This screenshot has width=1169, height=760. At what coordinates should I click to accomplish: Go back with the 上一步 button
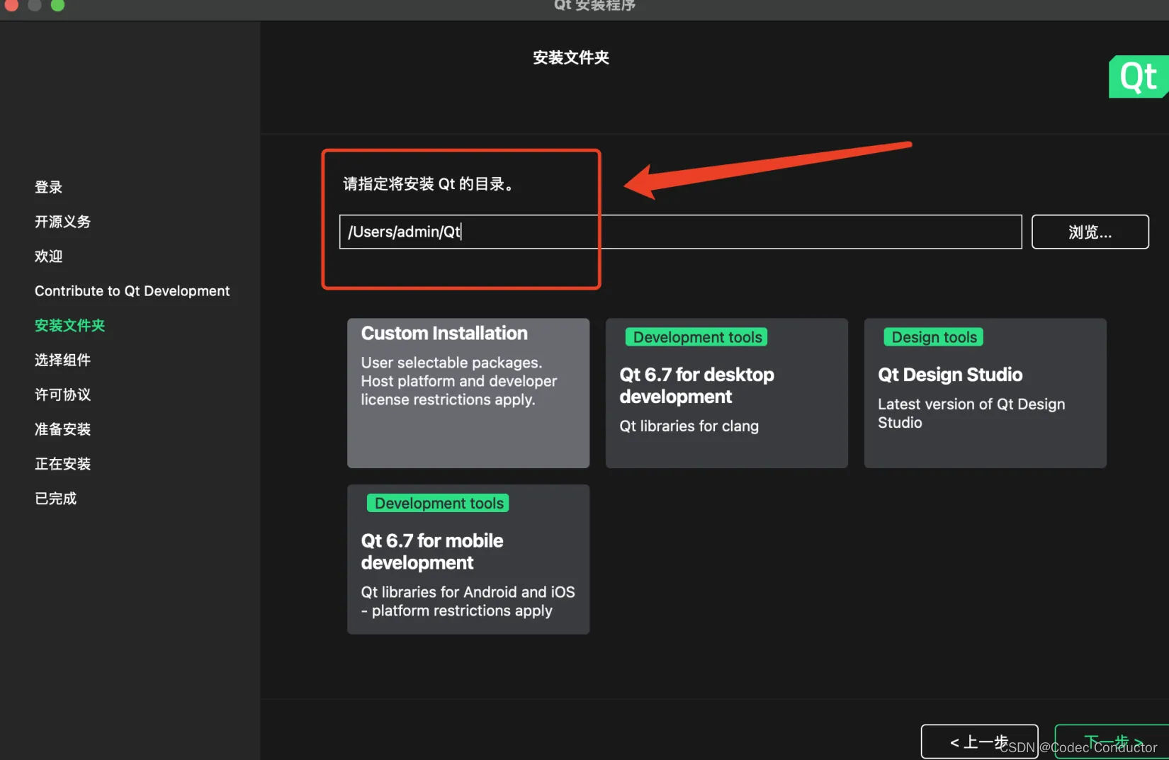(979, 742)
